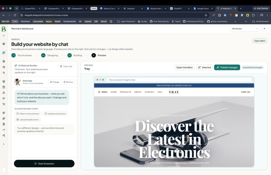271x175 pixels.
Task: Open the archive box icon in the sidebar
Action: [x=4, y=87]
